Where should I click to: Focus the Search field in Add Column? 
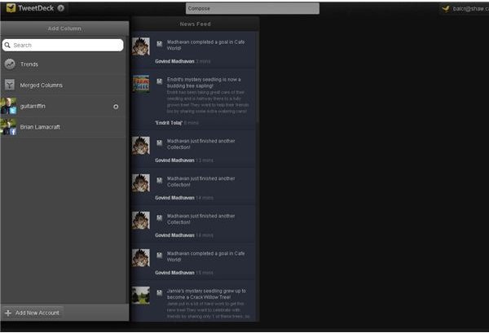click(x=63, y=45)
